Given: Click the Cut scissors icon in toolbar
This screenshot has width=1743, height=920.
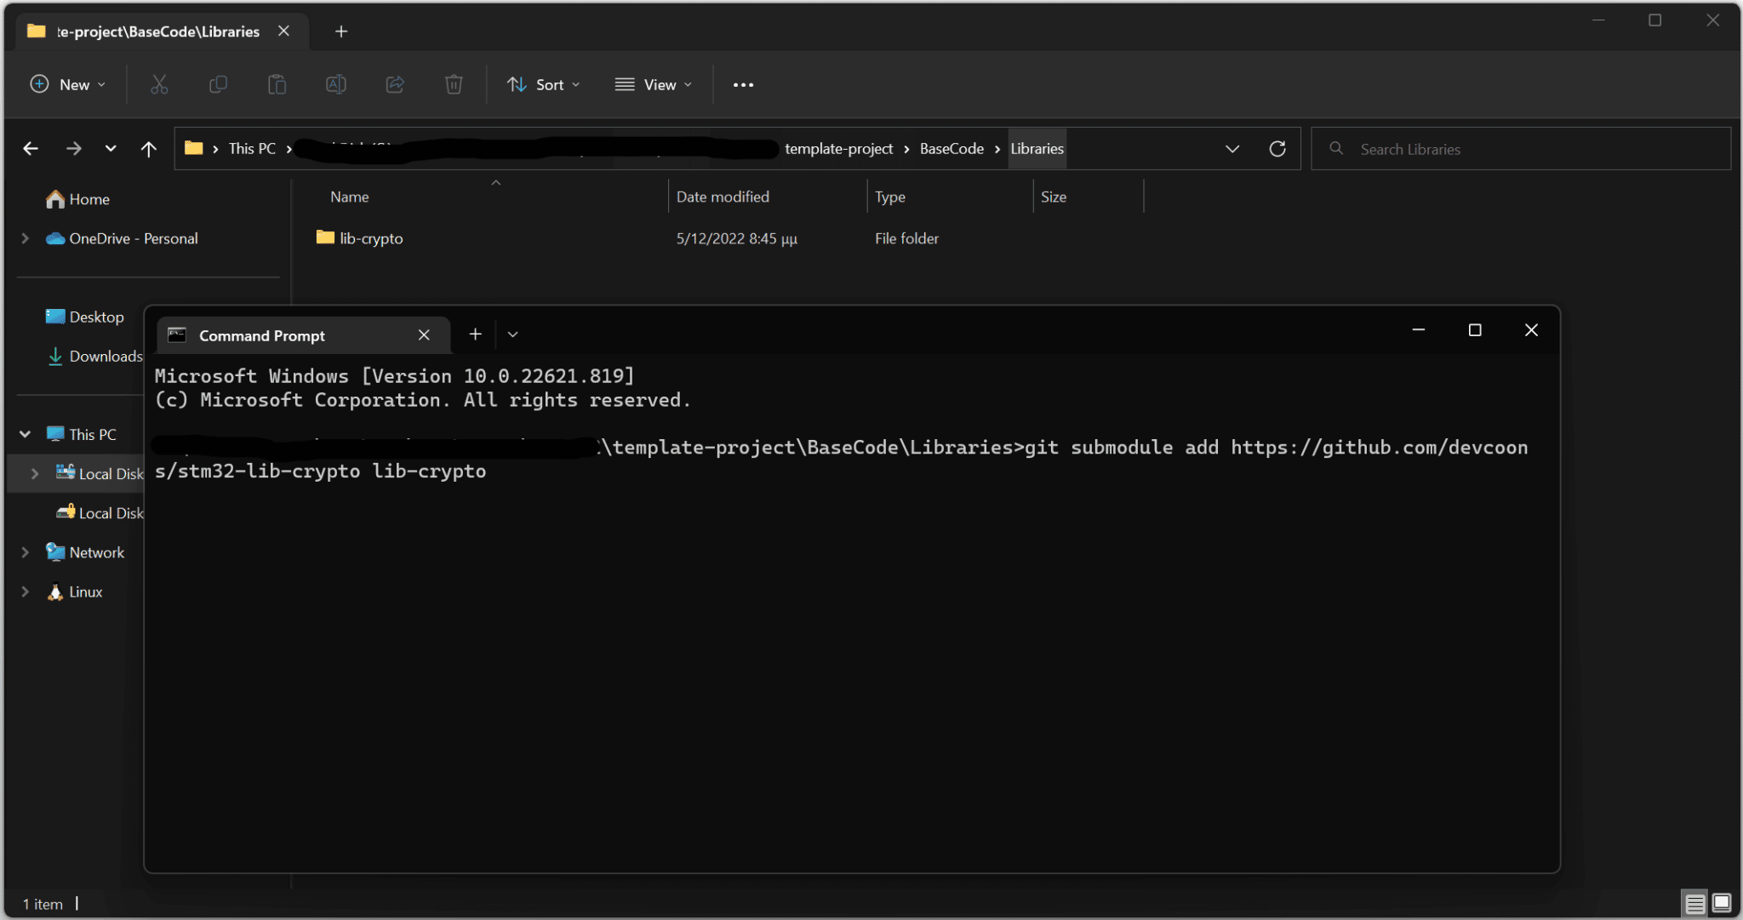Looking at the screenshot, I should pos(159,84).
